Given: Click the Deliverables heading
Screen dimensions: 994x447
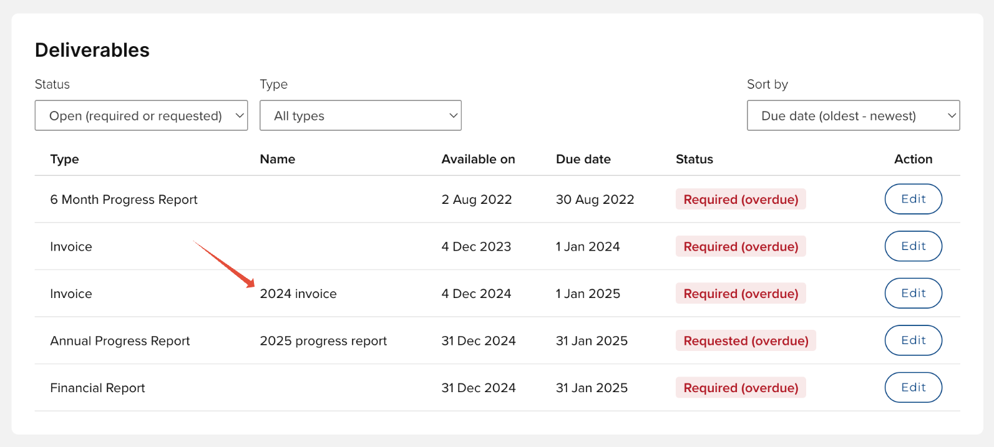Looking at the screenshot, I should coord(92,50).
